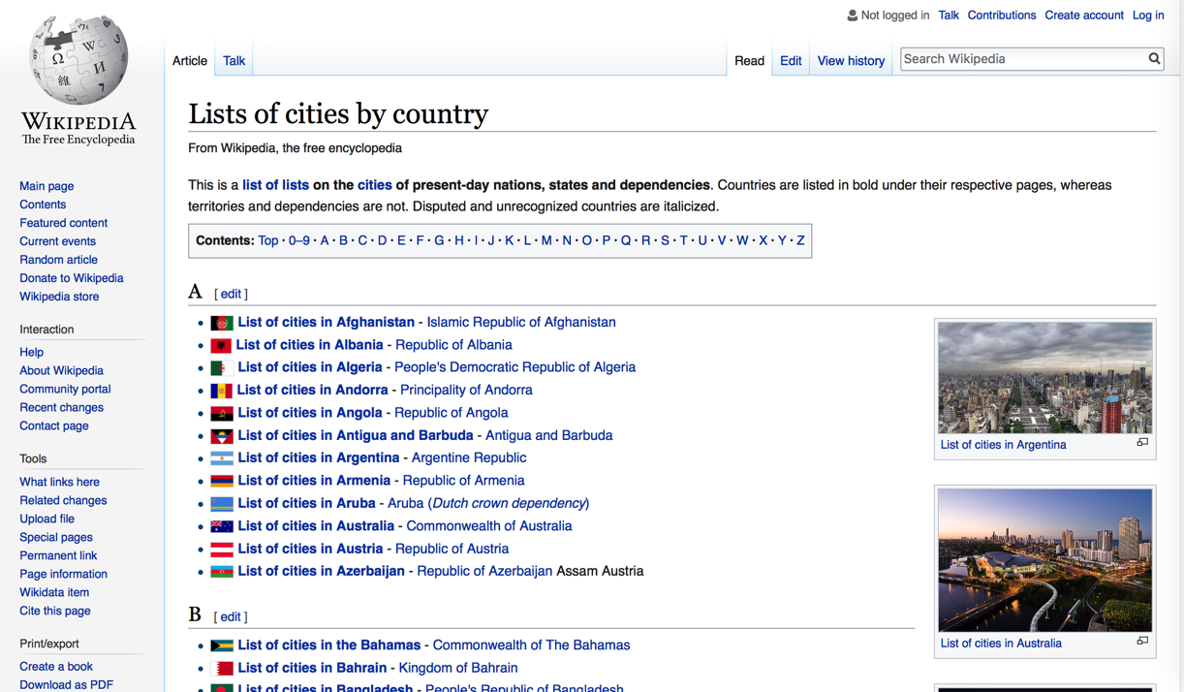Open the Edit tab
Image resolution: width=1184 pixels, height=692 pixels.
point(791,60)
